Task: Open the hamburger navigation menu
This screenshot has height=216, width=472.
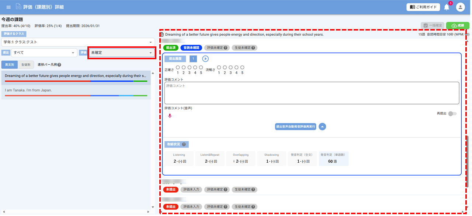Action: (x=8, y=7)
